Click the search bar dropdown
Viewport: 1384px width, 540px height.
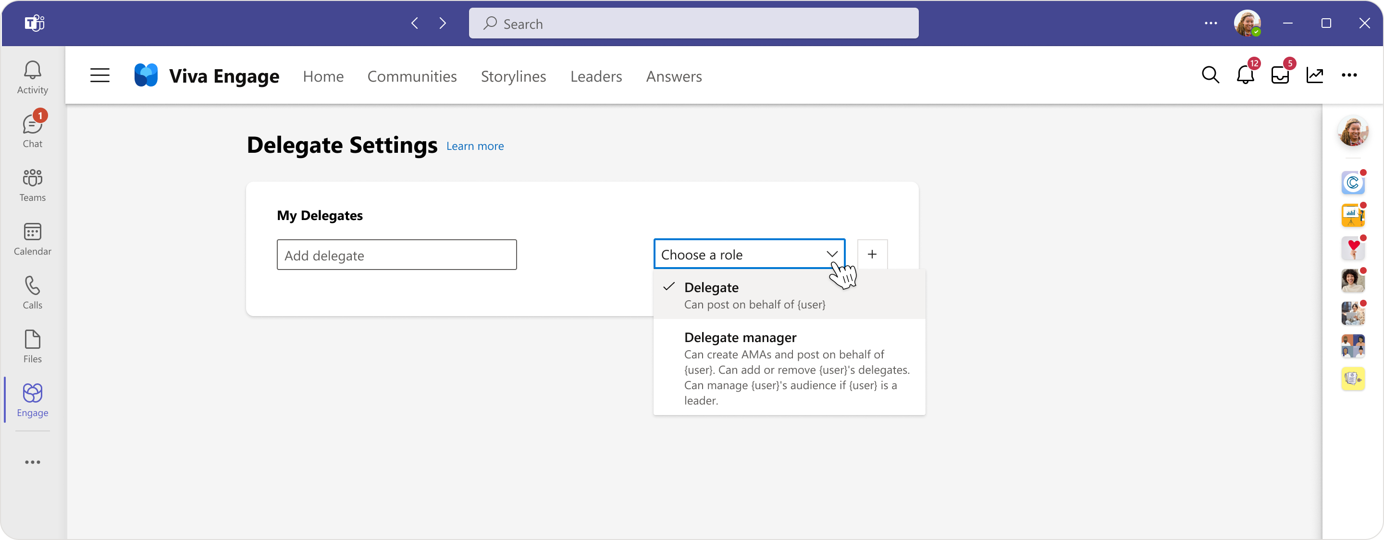(x=694, y=23)
